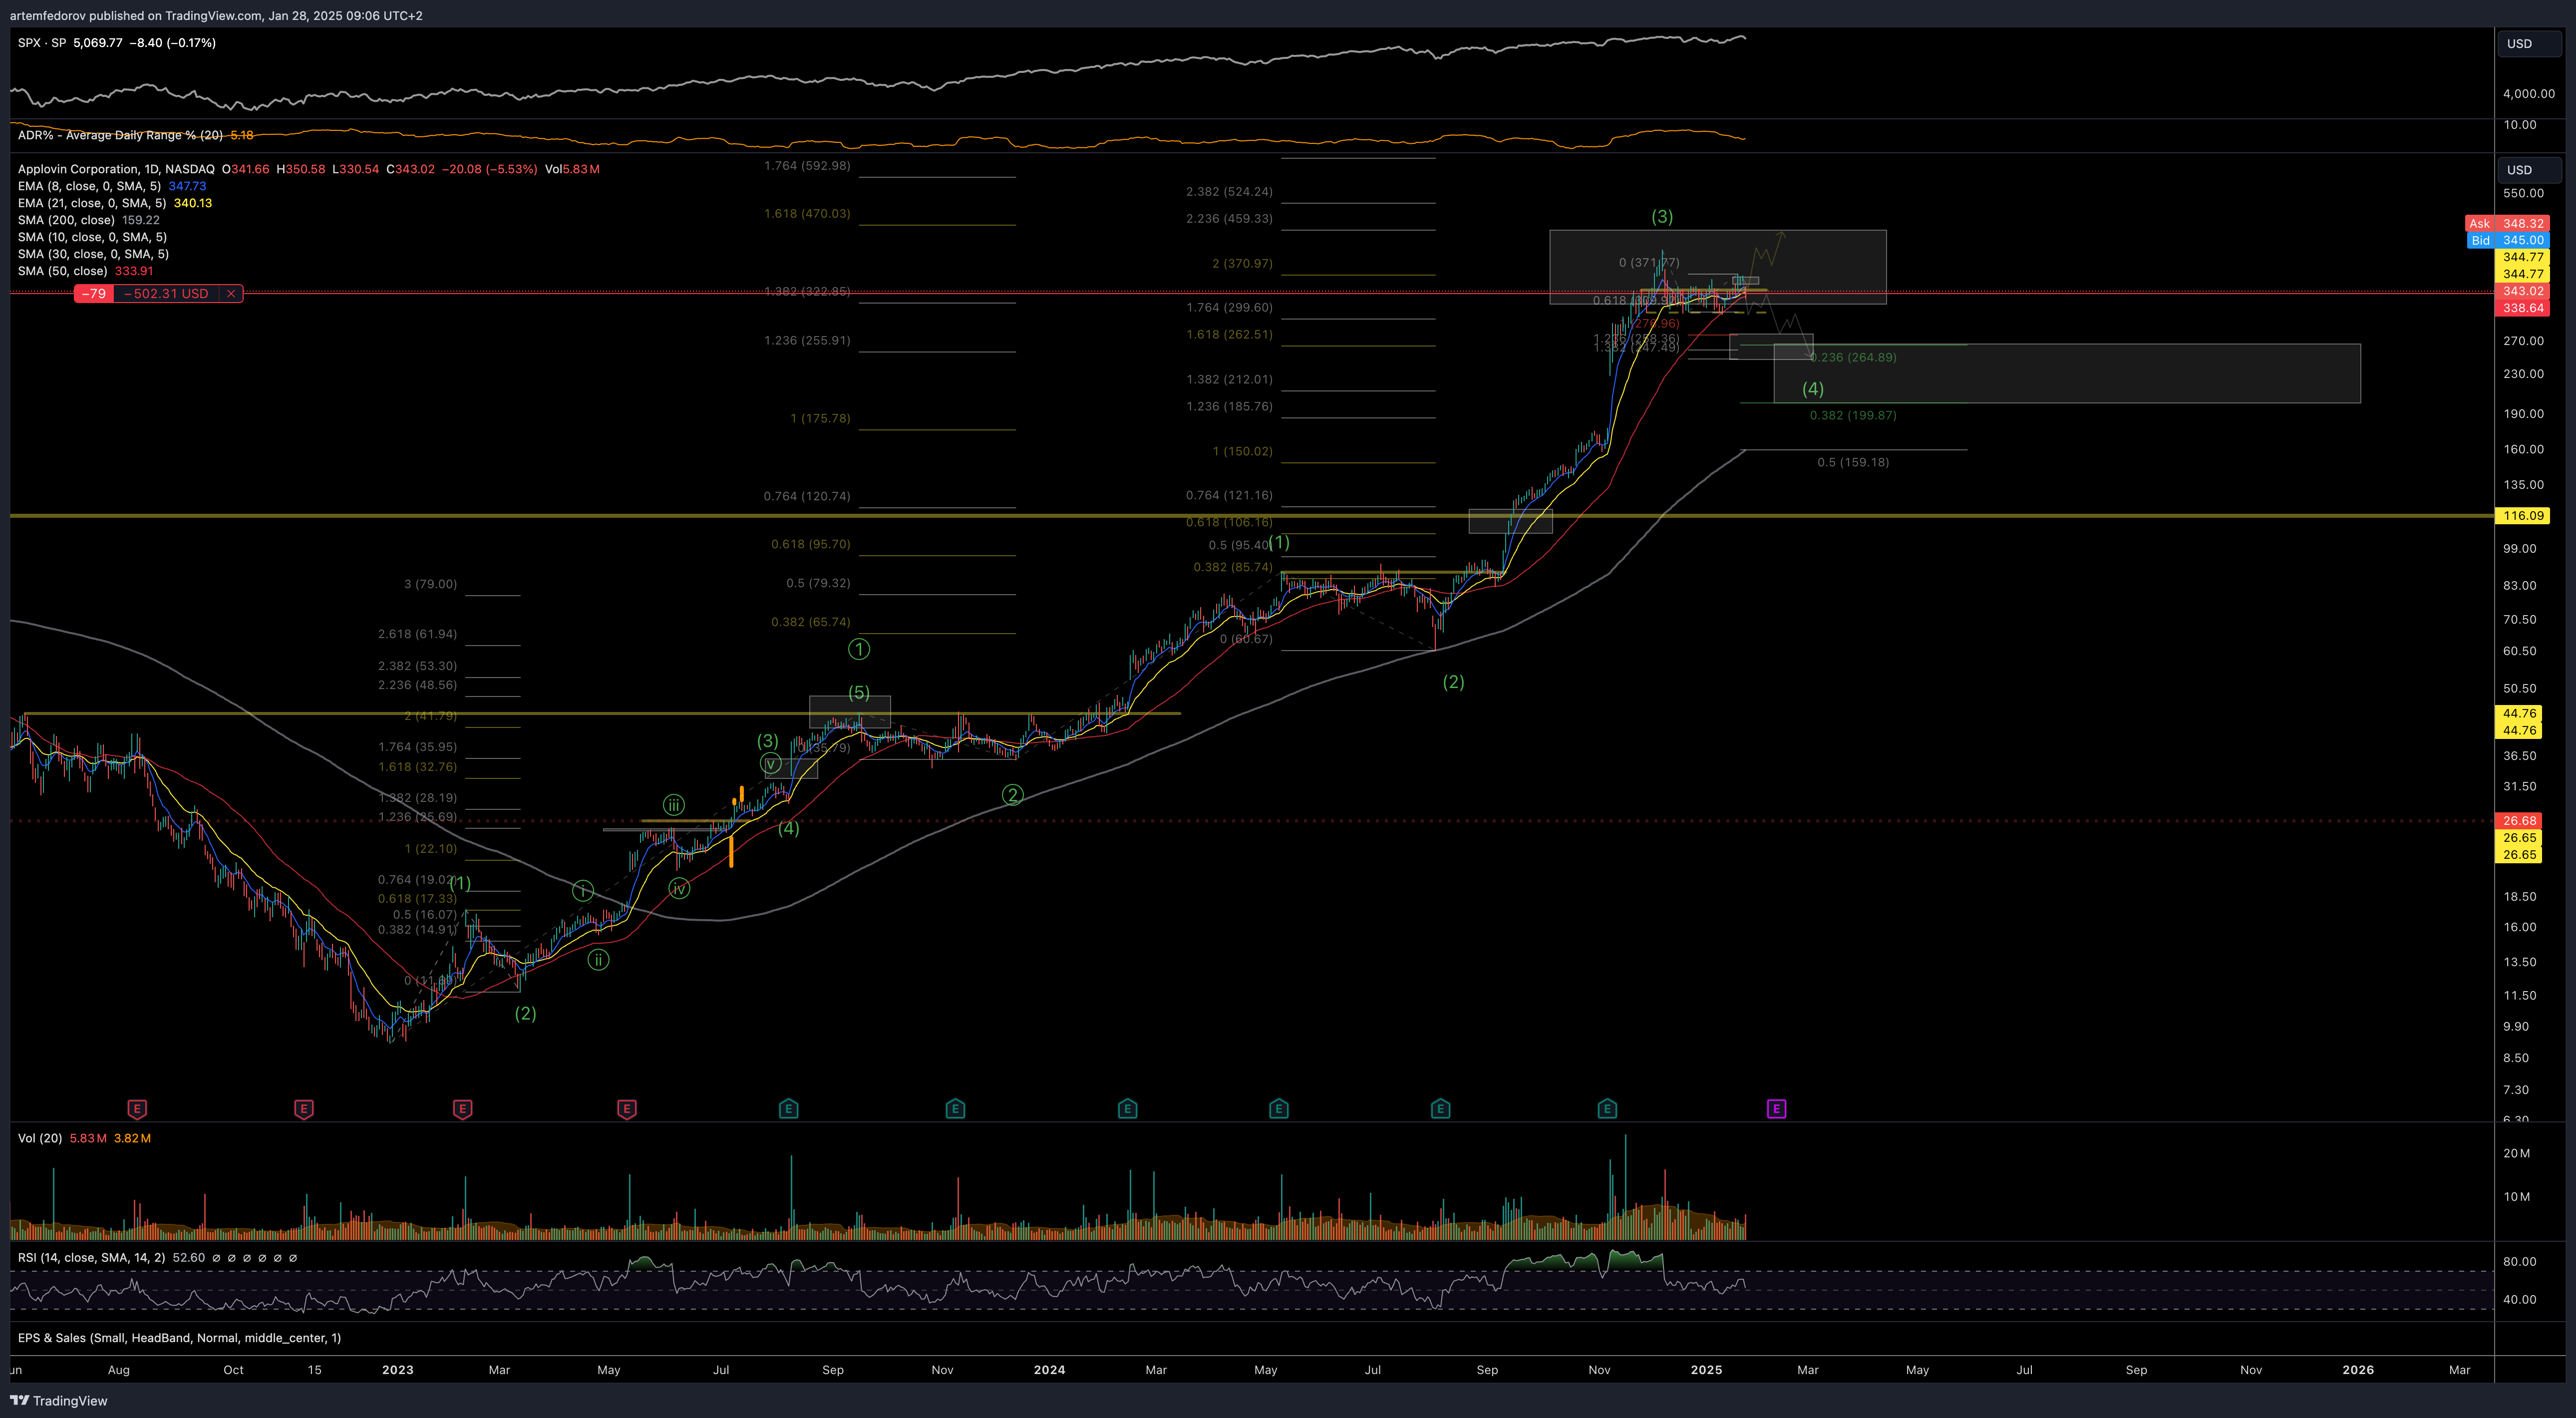The width and height of the screenshot is (2576, 1418).
Task: Select the 3 (79.00) Fibonacci label
Action: tap(430, 584)
